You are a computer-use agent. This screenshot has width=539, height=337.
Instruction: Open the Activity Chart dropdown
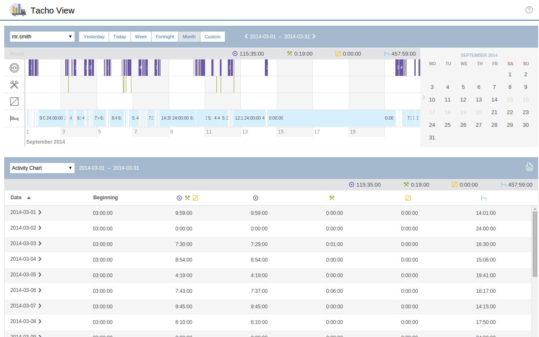tap(42, 168)
